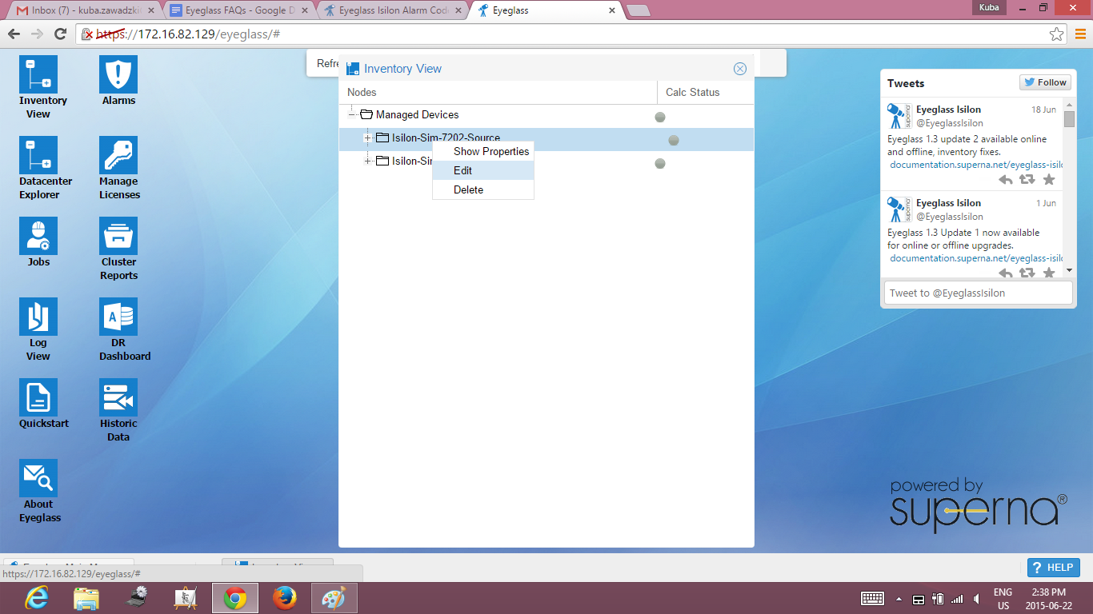Click the Follow button on Tweets

1045,82
